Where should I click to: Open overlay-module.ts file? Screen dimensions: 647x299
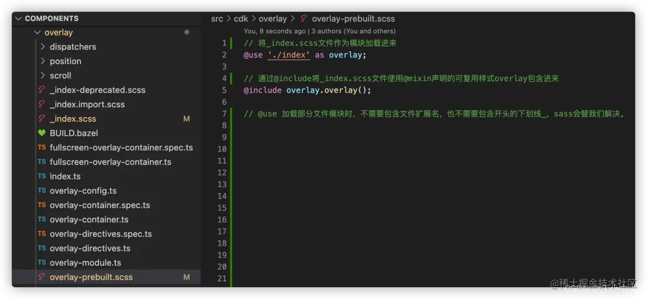85,262
